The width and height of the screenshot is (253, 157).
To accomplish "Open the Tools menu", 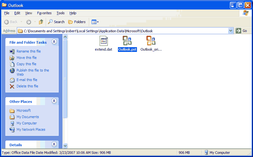I will coord(61,13).
